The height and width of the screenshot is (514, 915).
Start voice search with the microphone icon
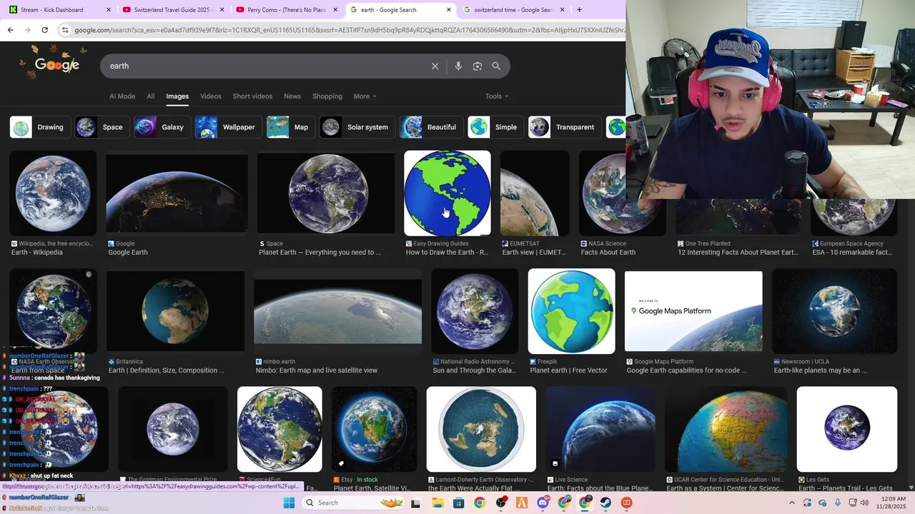(458, 66)
